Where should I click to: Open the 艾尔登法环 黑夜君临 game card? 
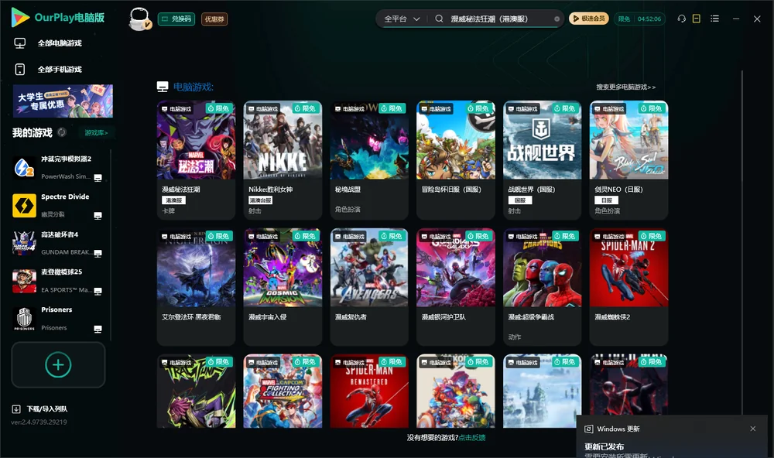(196, 287)
